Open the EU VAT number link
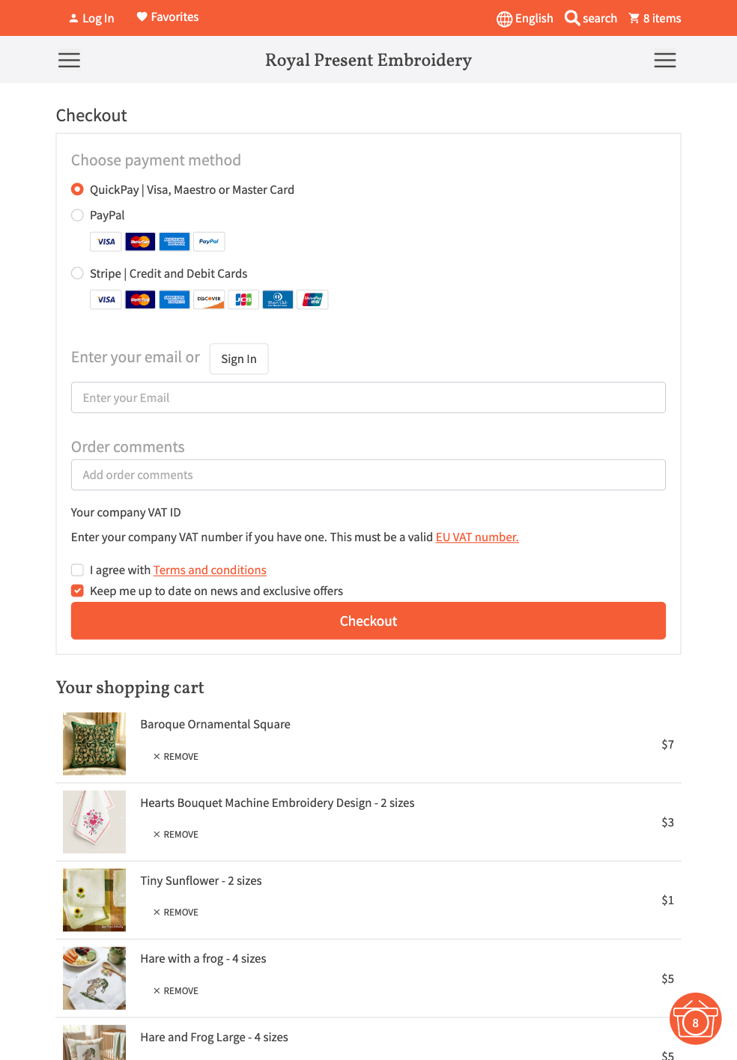Image resolution: width=737 pixels, height=1060 pixels. pyautogui.click(x=477, y=537)
